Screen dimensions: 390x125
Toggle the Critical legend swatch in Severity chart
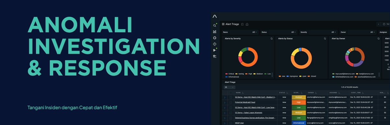[x=226, y=74]
